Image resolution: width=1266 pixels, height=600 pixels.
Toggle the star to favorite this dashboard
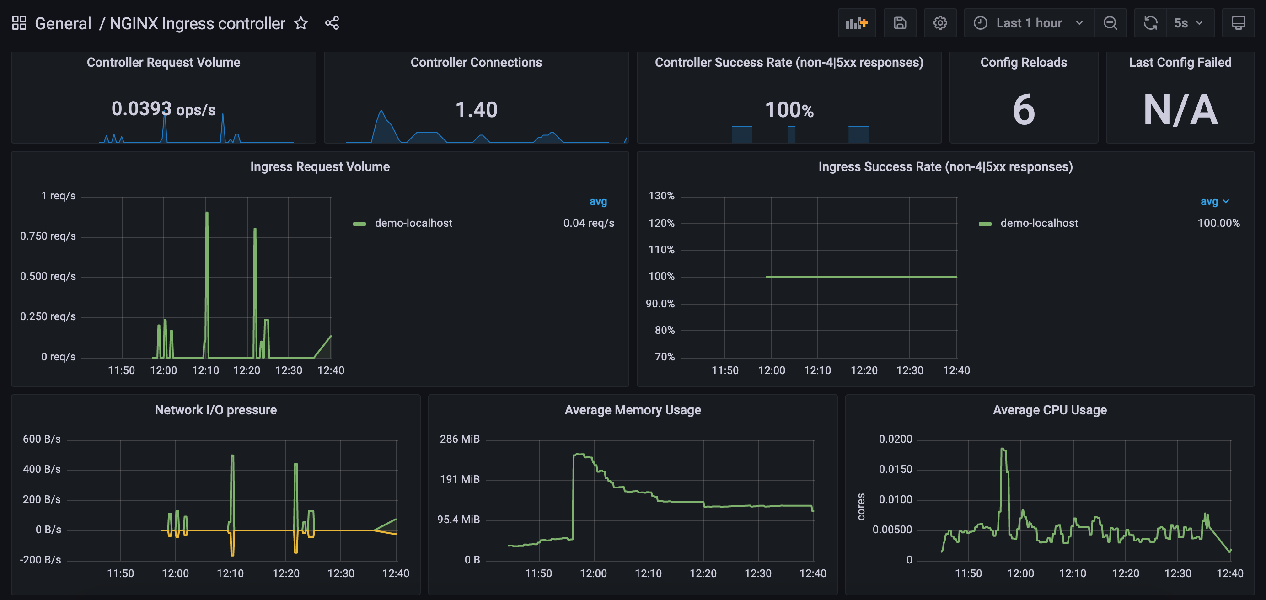click(300, 23)
